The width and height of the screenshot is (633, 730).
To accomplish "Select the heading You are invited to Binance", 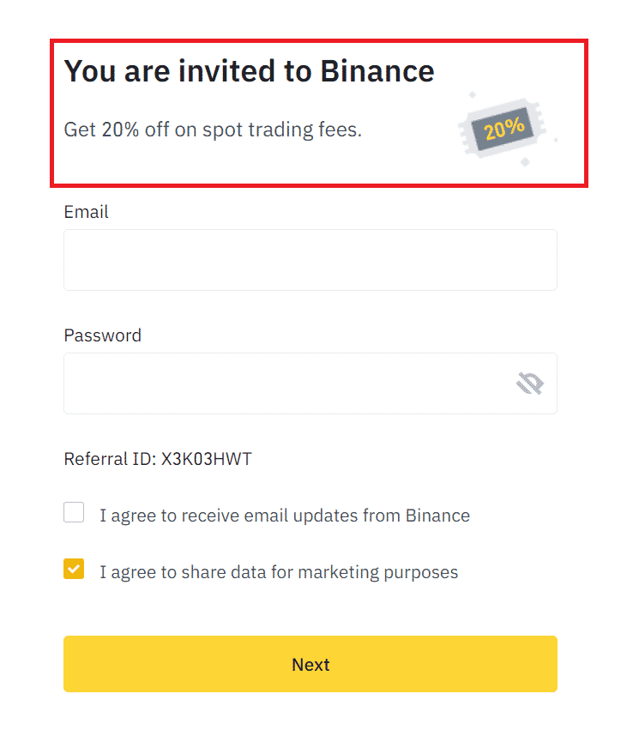I will 249,71.
